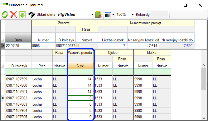Click the Matka Numer column header
This screenshot has height=121, width=208.
[143, 65]
